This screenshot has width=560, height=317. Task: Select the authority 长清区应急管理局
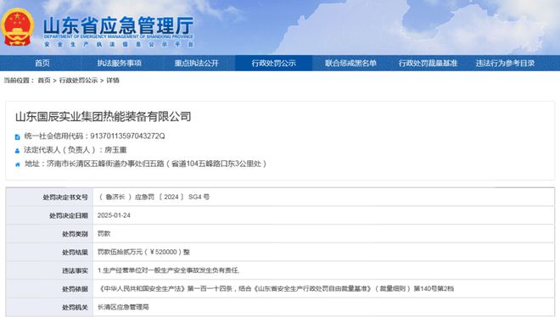point(123,307)
